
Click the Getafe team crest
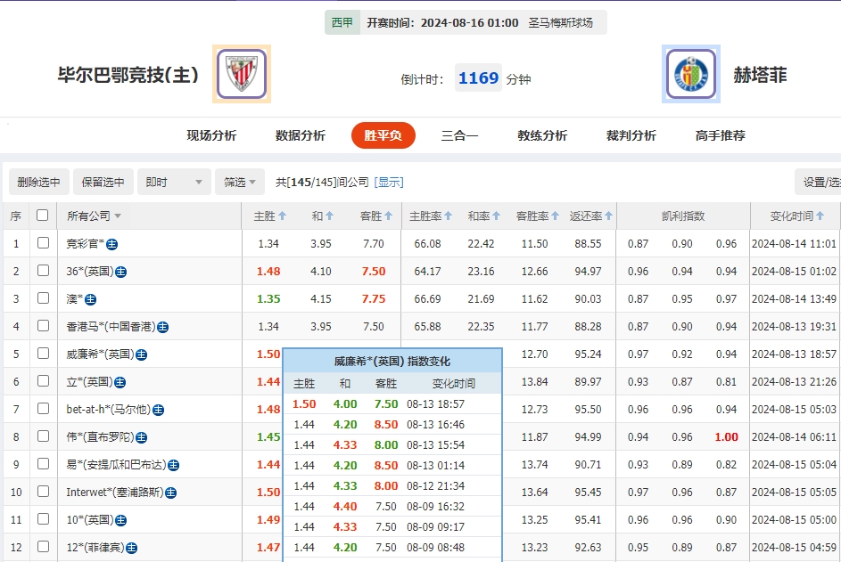(x=691, y=74)
